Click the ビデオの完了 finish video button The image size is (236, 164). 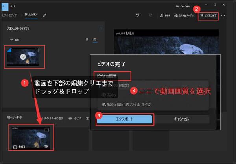click(208, 15)
